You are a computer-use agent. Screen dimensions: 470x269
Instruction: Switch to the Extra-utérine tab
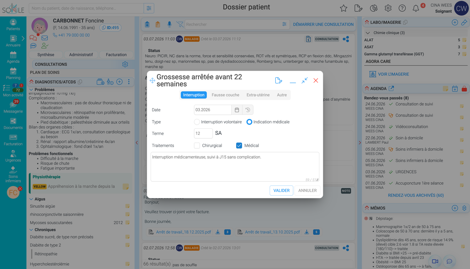click(x=258, y=95)
